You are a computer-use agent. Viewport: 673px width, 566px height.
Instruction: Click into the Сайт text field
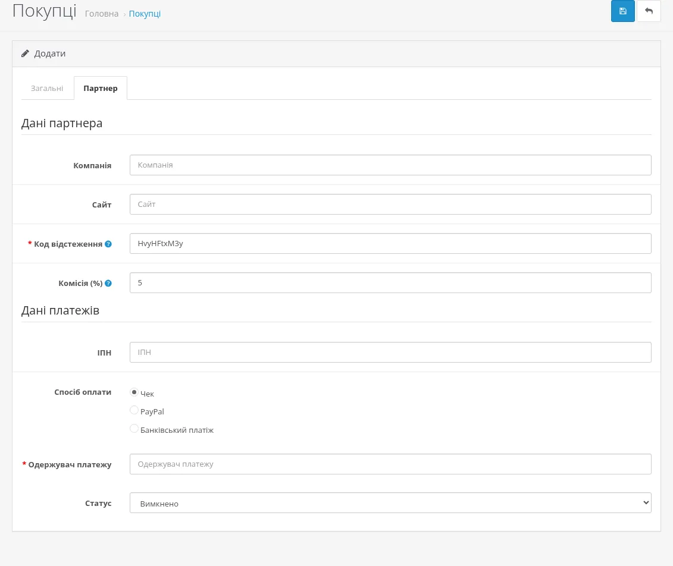[x=390, y=204]
